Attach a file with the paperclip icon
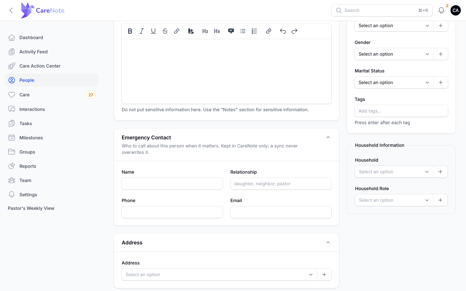Viewport: 466px width, 291px height. click(x=269, y=31)
